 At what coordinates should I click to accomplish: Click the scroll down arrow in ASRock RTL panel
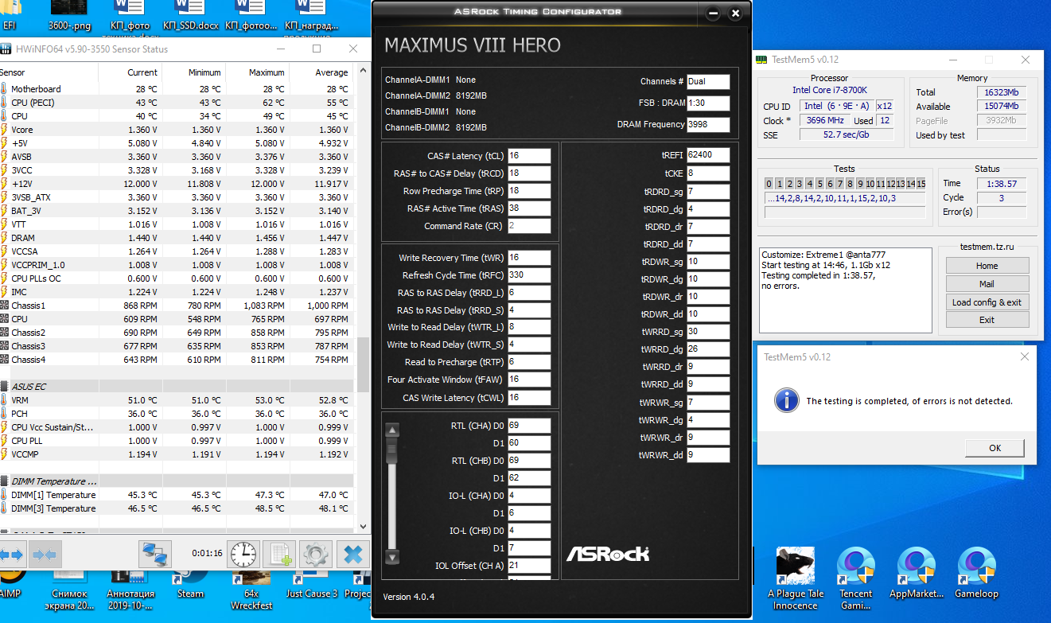[x=391, y=556]
